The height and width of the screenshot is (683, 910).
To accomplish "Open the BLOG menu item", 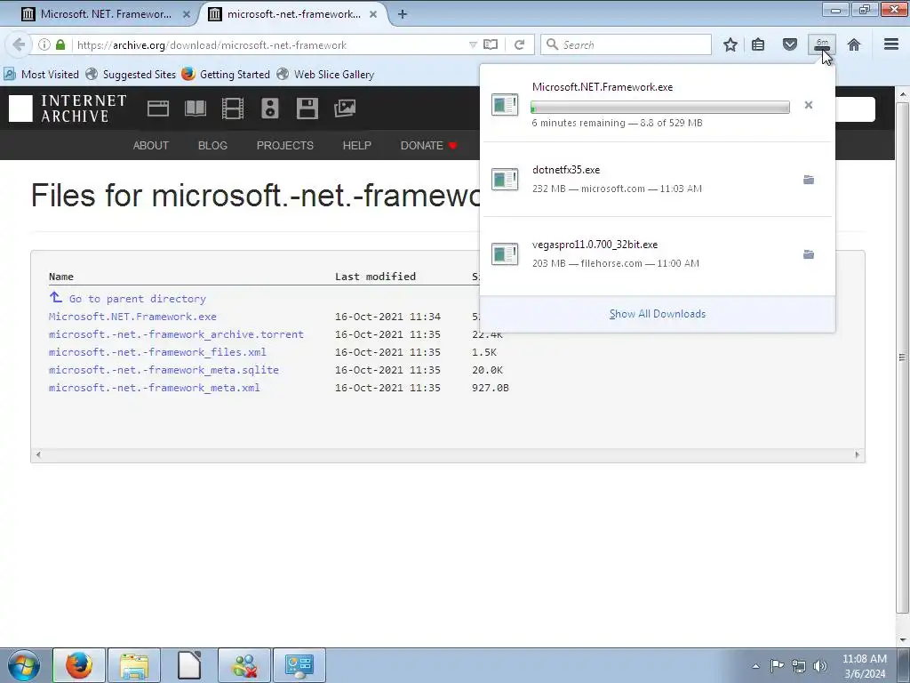I will pos(212,145).
